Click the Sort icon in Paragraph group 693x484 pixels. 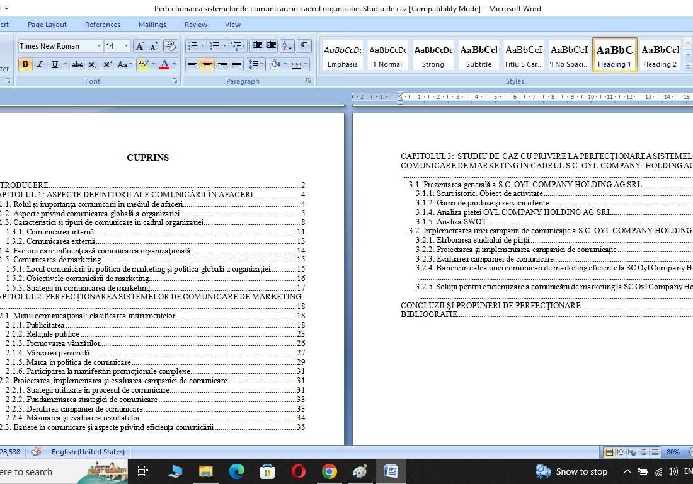pyautogui.click(x=288, y=46)
